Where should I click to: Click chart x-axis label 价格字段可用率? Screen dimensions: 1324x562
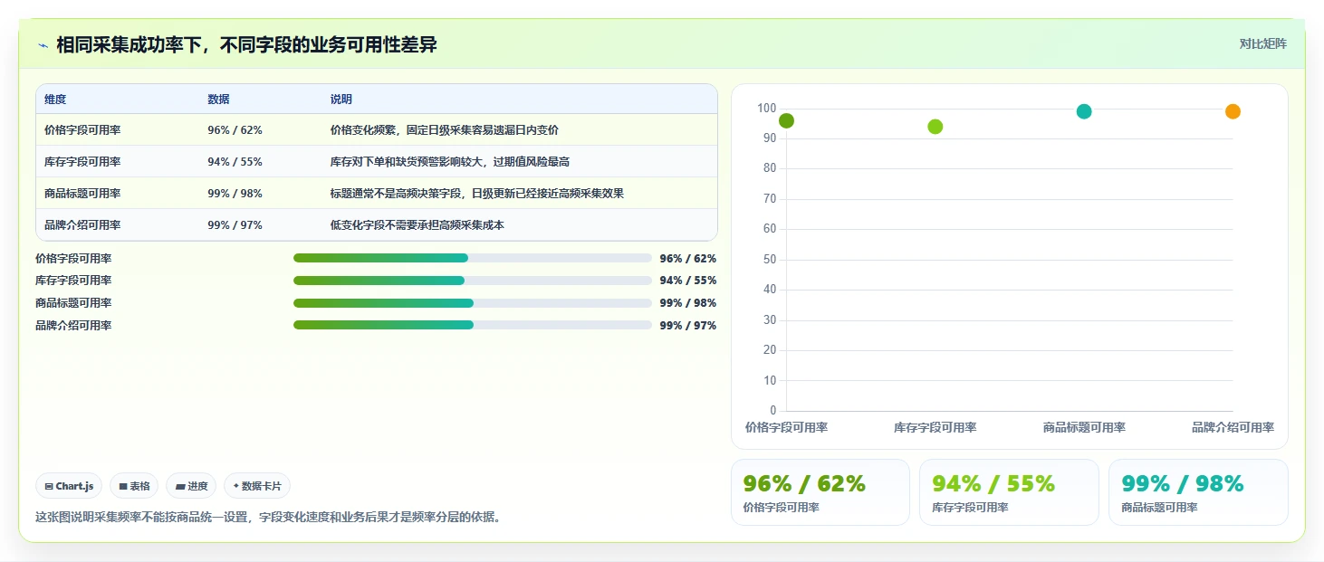click(x=786, y=427)
